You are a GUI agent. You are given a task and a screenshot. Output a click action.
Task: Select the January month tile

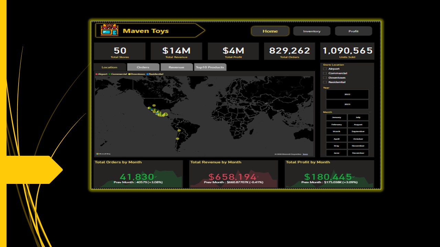(x=337, y=117)
